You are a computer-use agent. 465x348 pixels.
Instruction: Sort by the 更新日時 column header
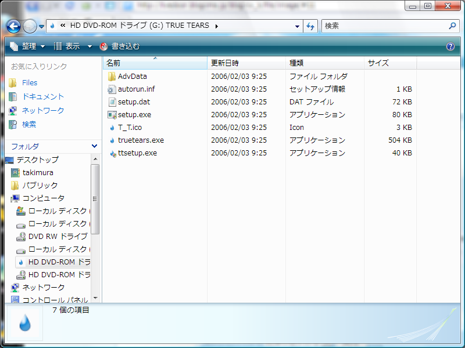tap(246, 63)
